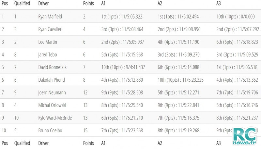
Task: Select the bottom footer A2 header
Action: (160, 143)
